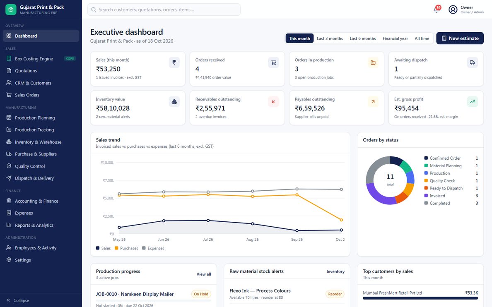The width and height of the screenshot is (492, 307).
Task: Click the rupee icon on Sales card
Action: point(174,62)
